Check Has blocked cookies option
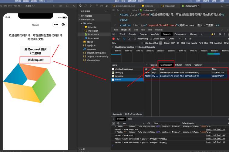This screenshot has height=152, width=229. 113,47
